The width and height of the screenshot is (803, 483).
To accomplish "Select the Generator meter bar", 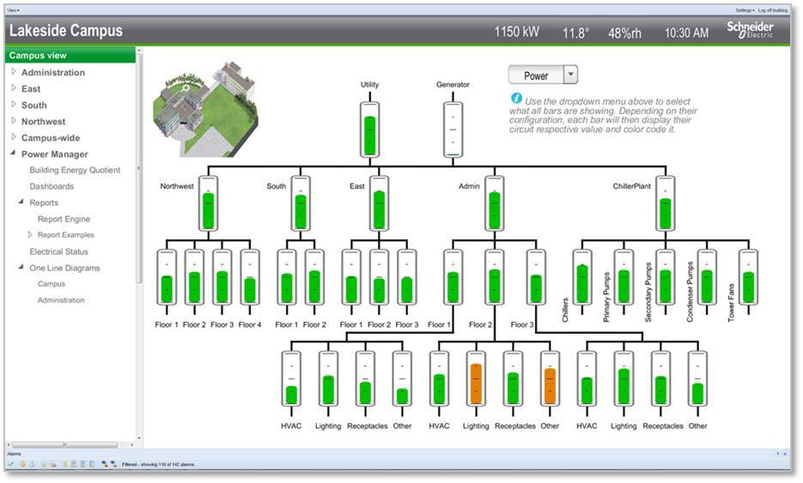I will point(453,130).
